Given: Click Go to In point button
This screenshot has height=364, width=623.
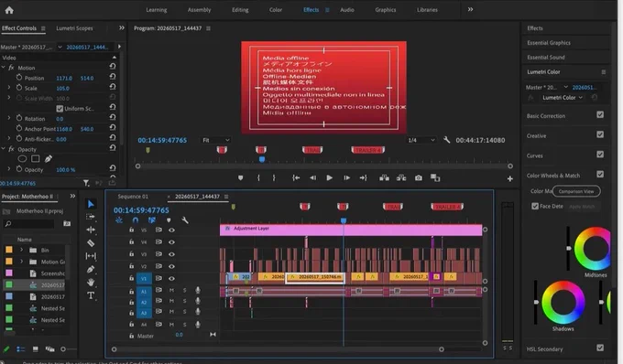Looking at the screenshot, I should pos(296,178).
